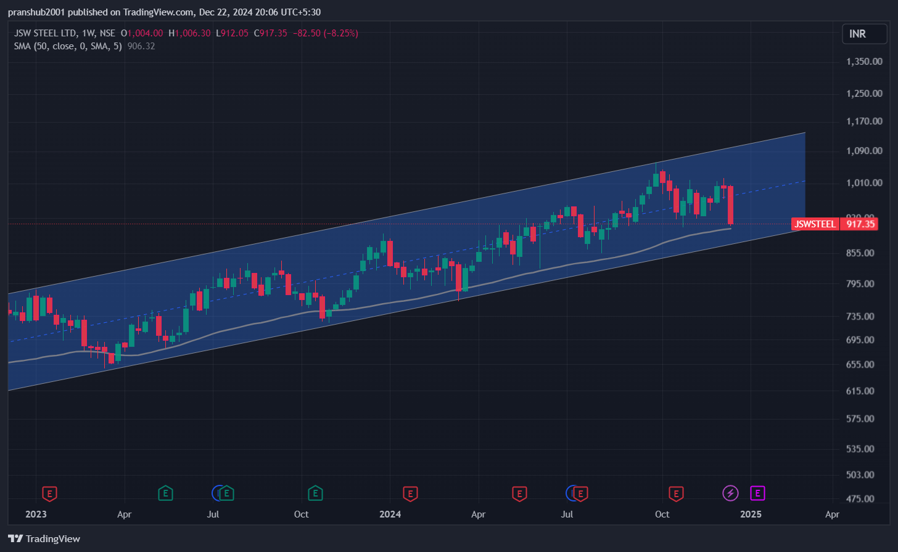This screenshot has height=552, width=898.
Task: Click the 2023 label on time axis
Action: [x=36, y=514]
